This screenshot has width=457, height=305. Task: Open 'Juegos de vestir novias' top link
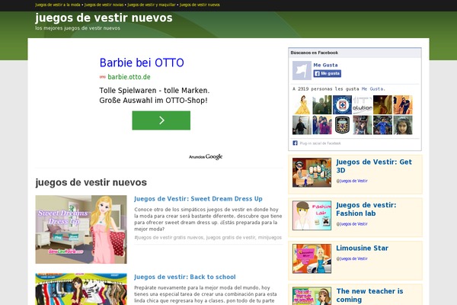click(104, 5)
